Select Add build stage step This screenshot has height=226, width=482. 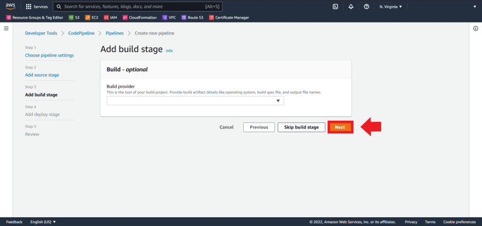41,95
